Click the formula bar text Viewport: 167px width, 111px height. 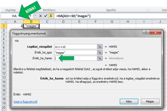73,16
